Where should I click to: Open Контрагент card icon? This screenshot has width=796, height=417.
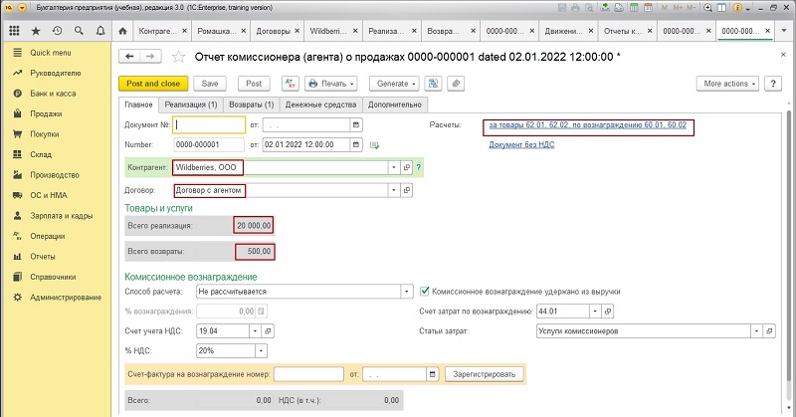406,167
